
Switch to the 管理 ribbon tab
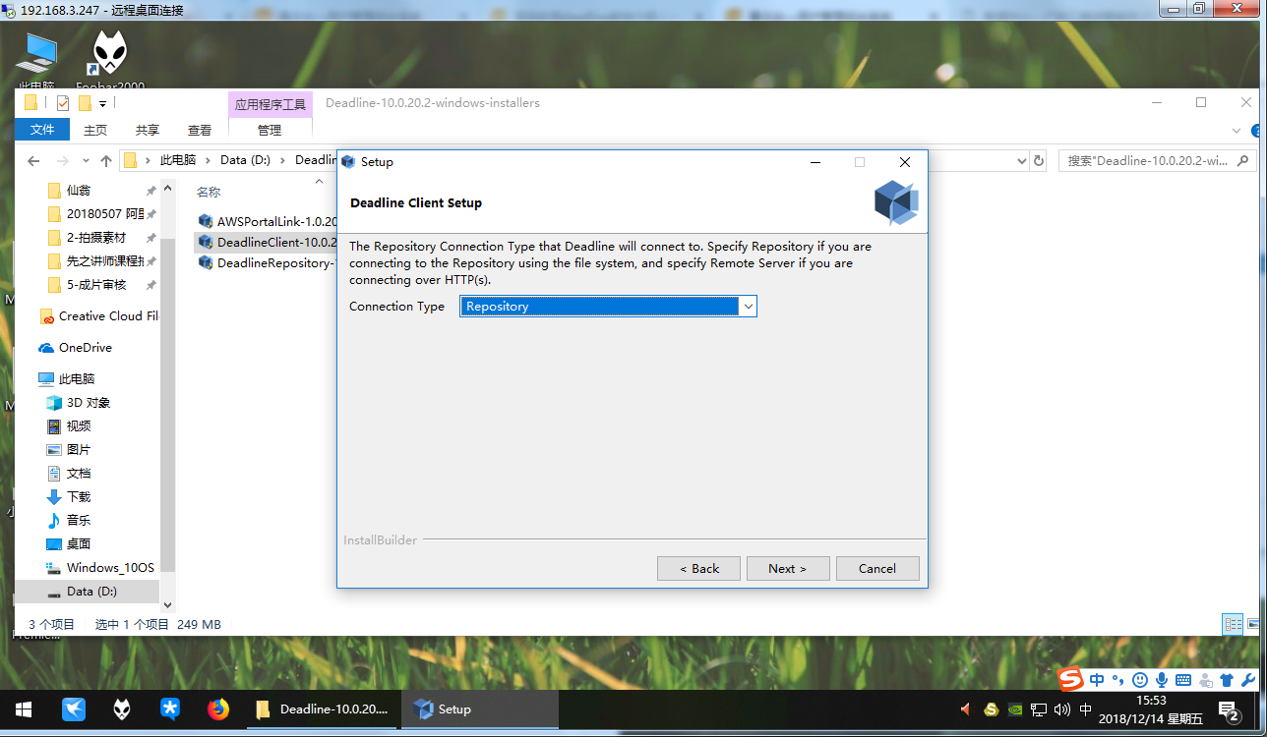pos(270,130)
